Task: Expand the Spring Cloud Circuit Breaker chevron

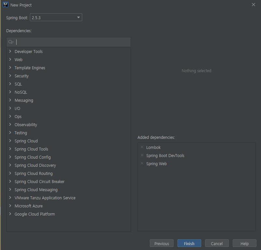Action: [10, 181]
